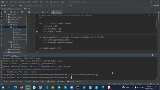Open Search Everywhere magnifier icon
Image resolution: width=160 pixels, height=90 pixels.
point(152,5)
